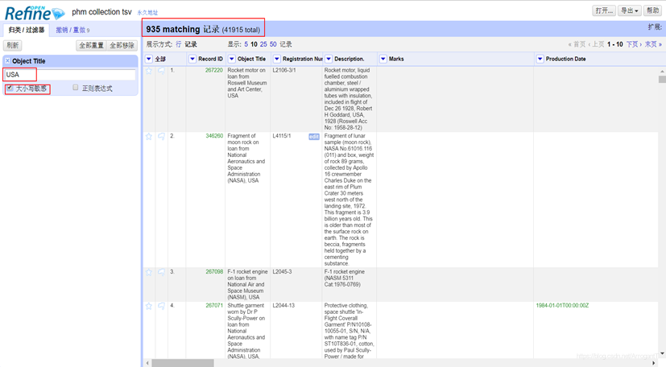Click the OpenRefine logo

pyautogui.click(x=35, y=13)
